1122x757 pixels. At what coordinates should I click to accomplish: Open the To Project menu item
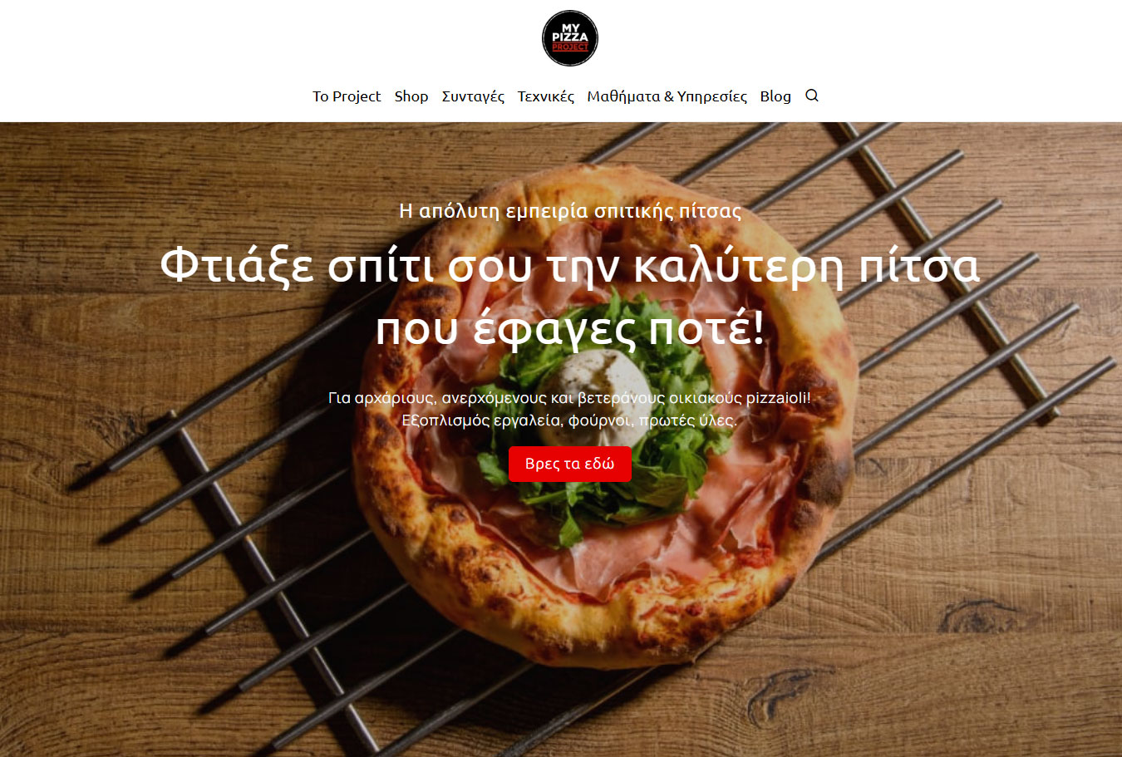point(347,96)
